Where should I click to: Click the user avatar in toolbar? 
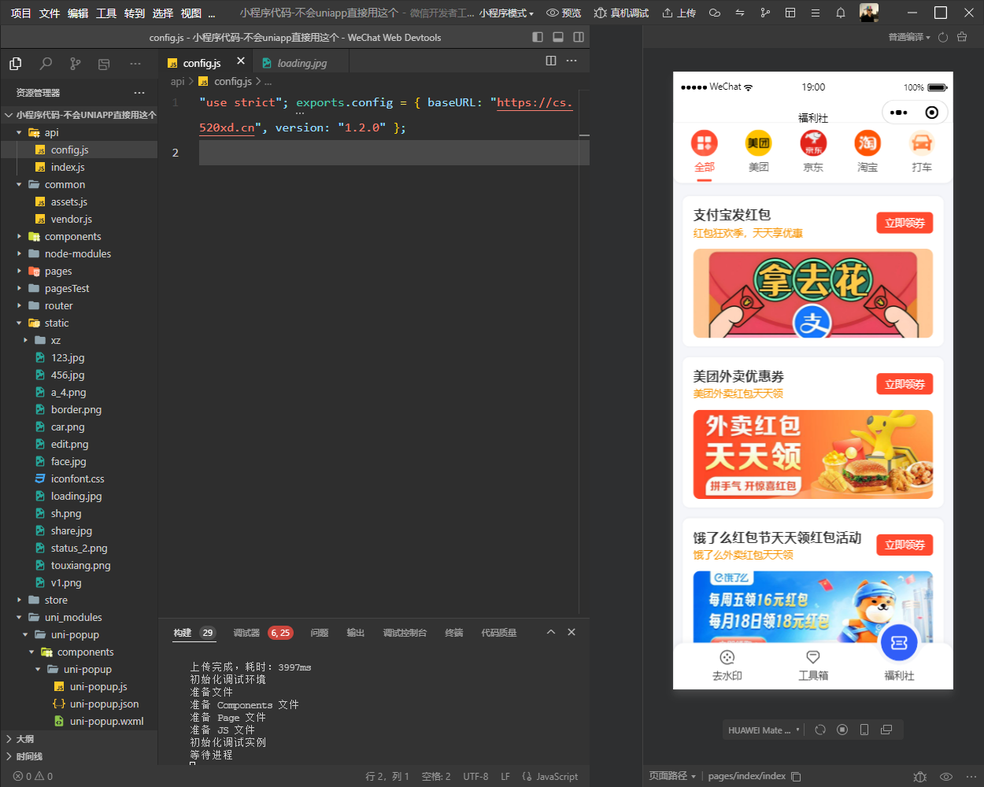868,13
